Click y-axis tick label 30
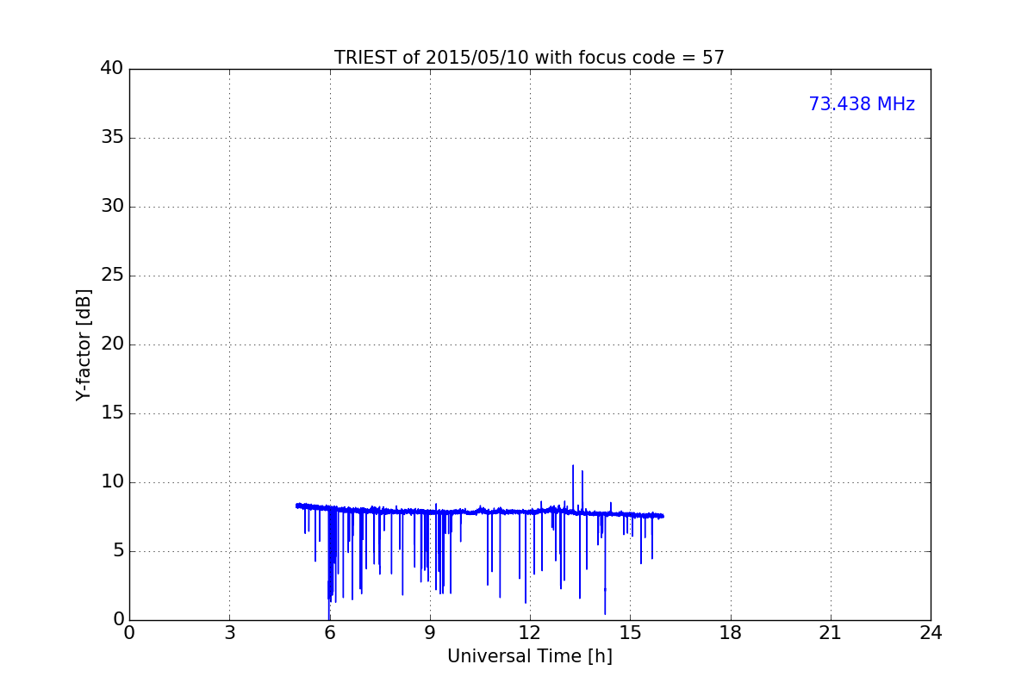 [x=112, y=207]
